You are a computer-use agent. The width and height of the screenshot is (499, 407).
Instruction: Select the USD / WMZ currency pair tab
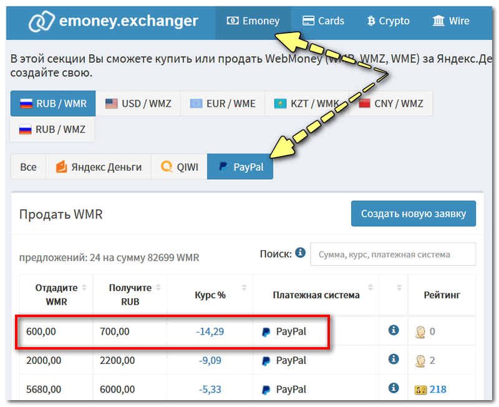[x=138, y=104]
